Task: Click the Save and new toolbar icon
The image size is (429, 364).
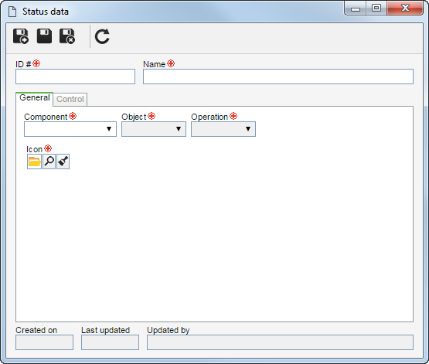Action: tap(21, 36)
